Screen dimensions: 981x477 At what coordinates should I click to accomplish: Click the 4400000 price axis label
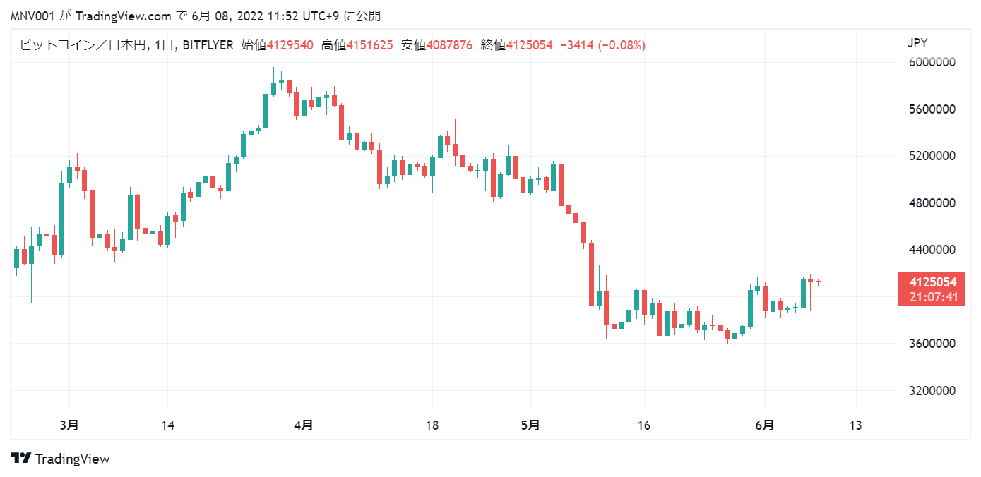pos(932,250)
